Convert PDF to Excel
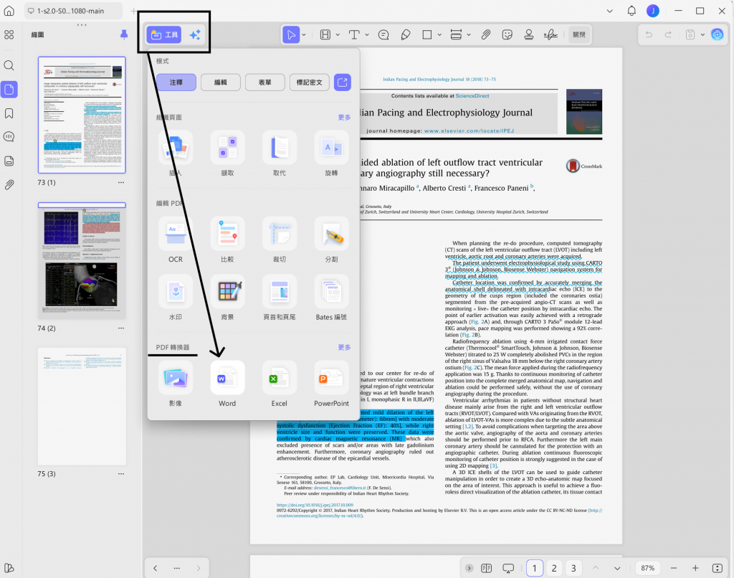 pos(280,384)
